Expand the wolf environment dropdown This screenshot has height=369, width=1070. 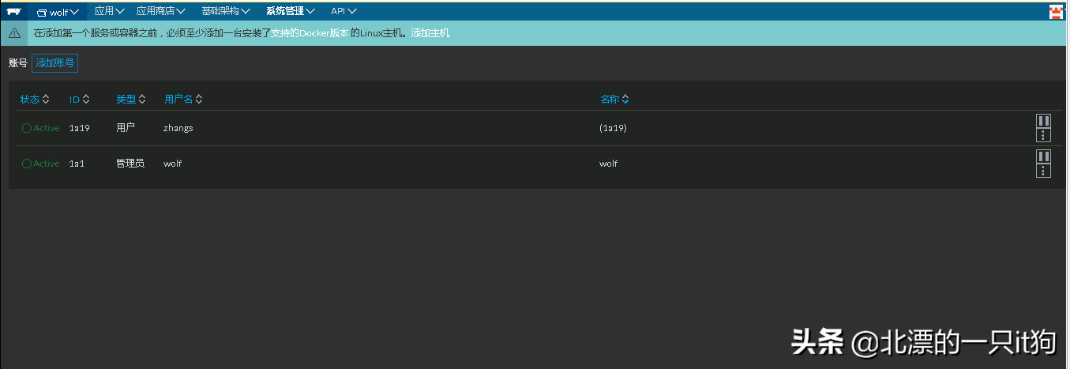coord(58,12)
